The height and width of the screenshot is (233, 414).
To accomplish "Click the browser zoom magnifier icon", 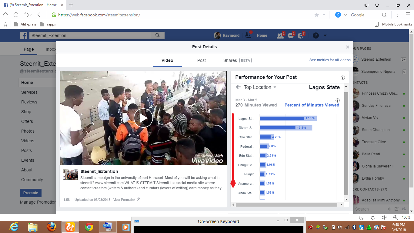I will coord(396,218).
